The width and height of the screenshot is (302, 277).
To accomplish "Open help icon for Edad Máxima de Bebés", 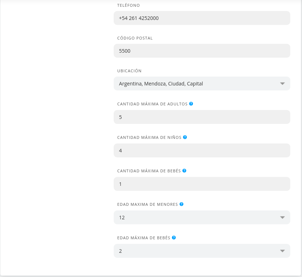I will tap(174, 237).
